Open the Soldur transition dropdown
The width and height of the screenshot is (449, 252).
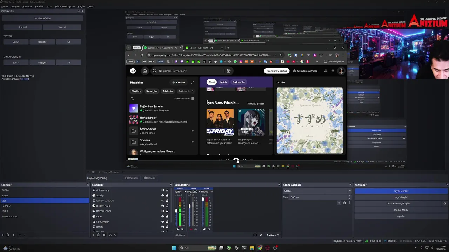[x=317, y=191]
